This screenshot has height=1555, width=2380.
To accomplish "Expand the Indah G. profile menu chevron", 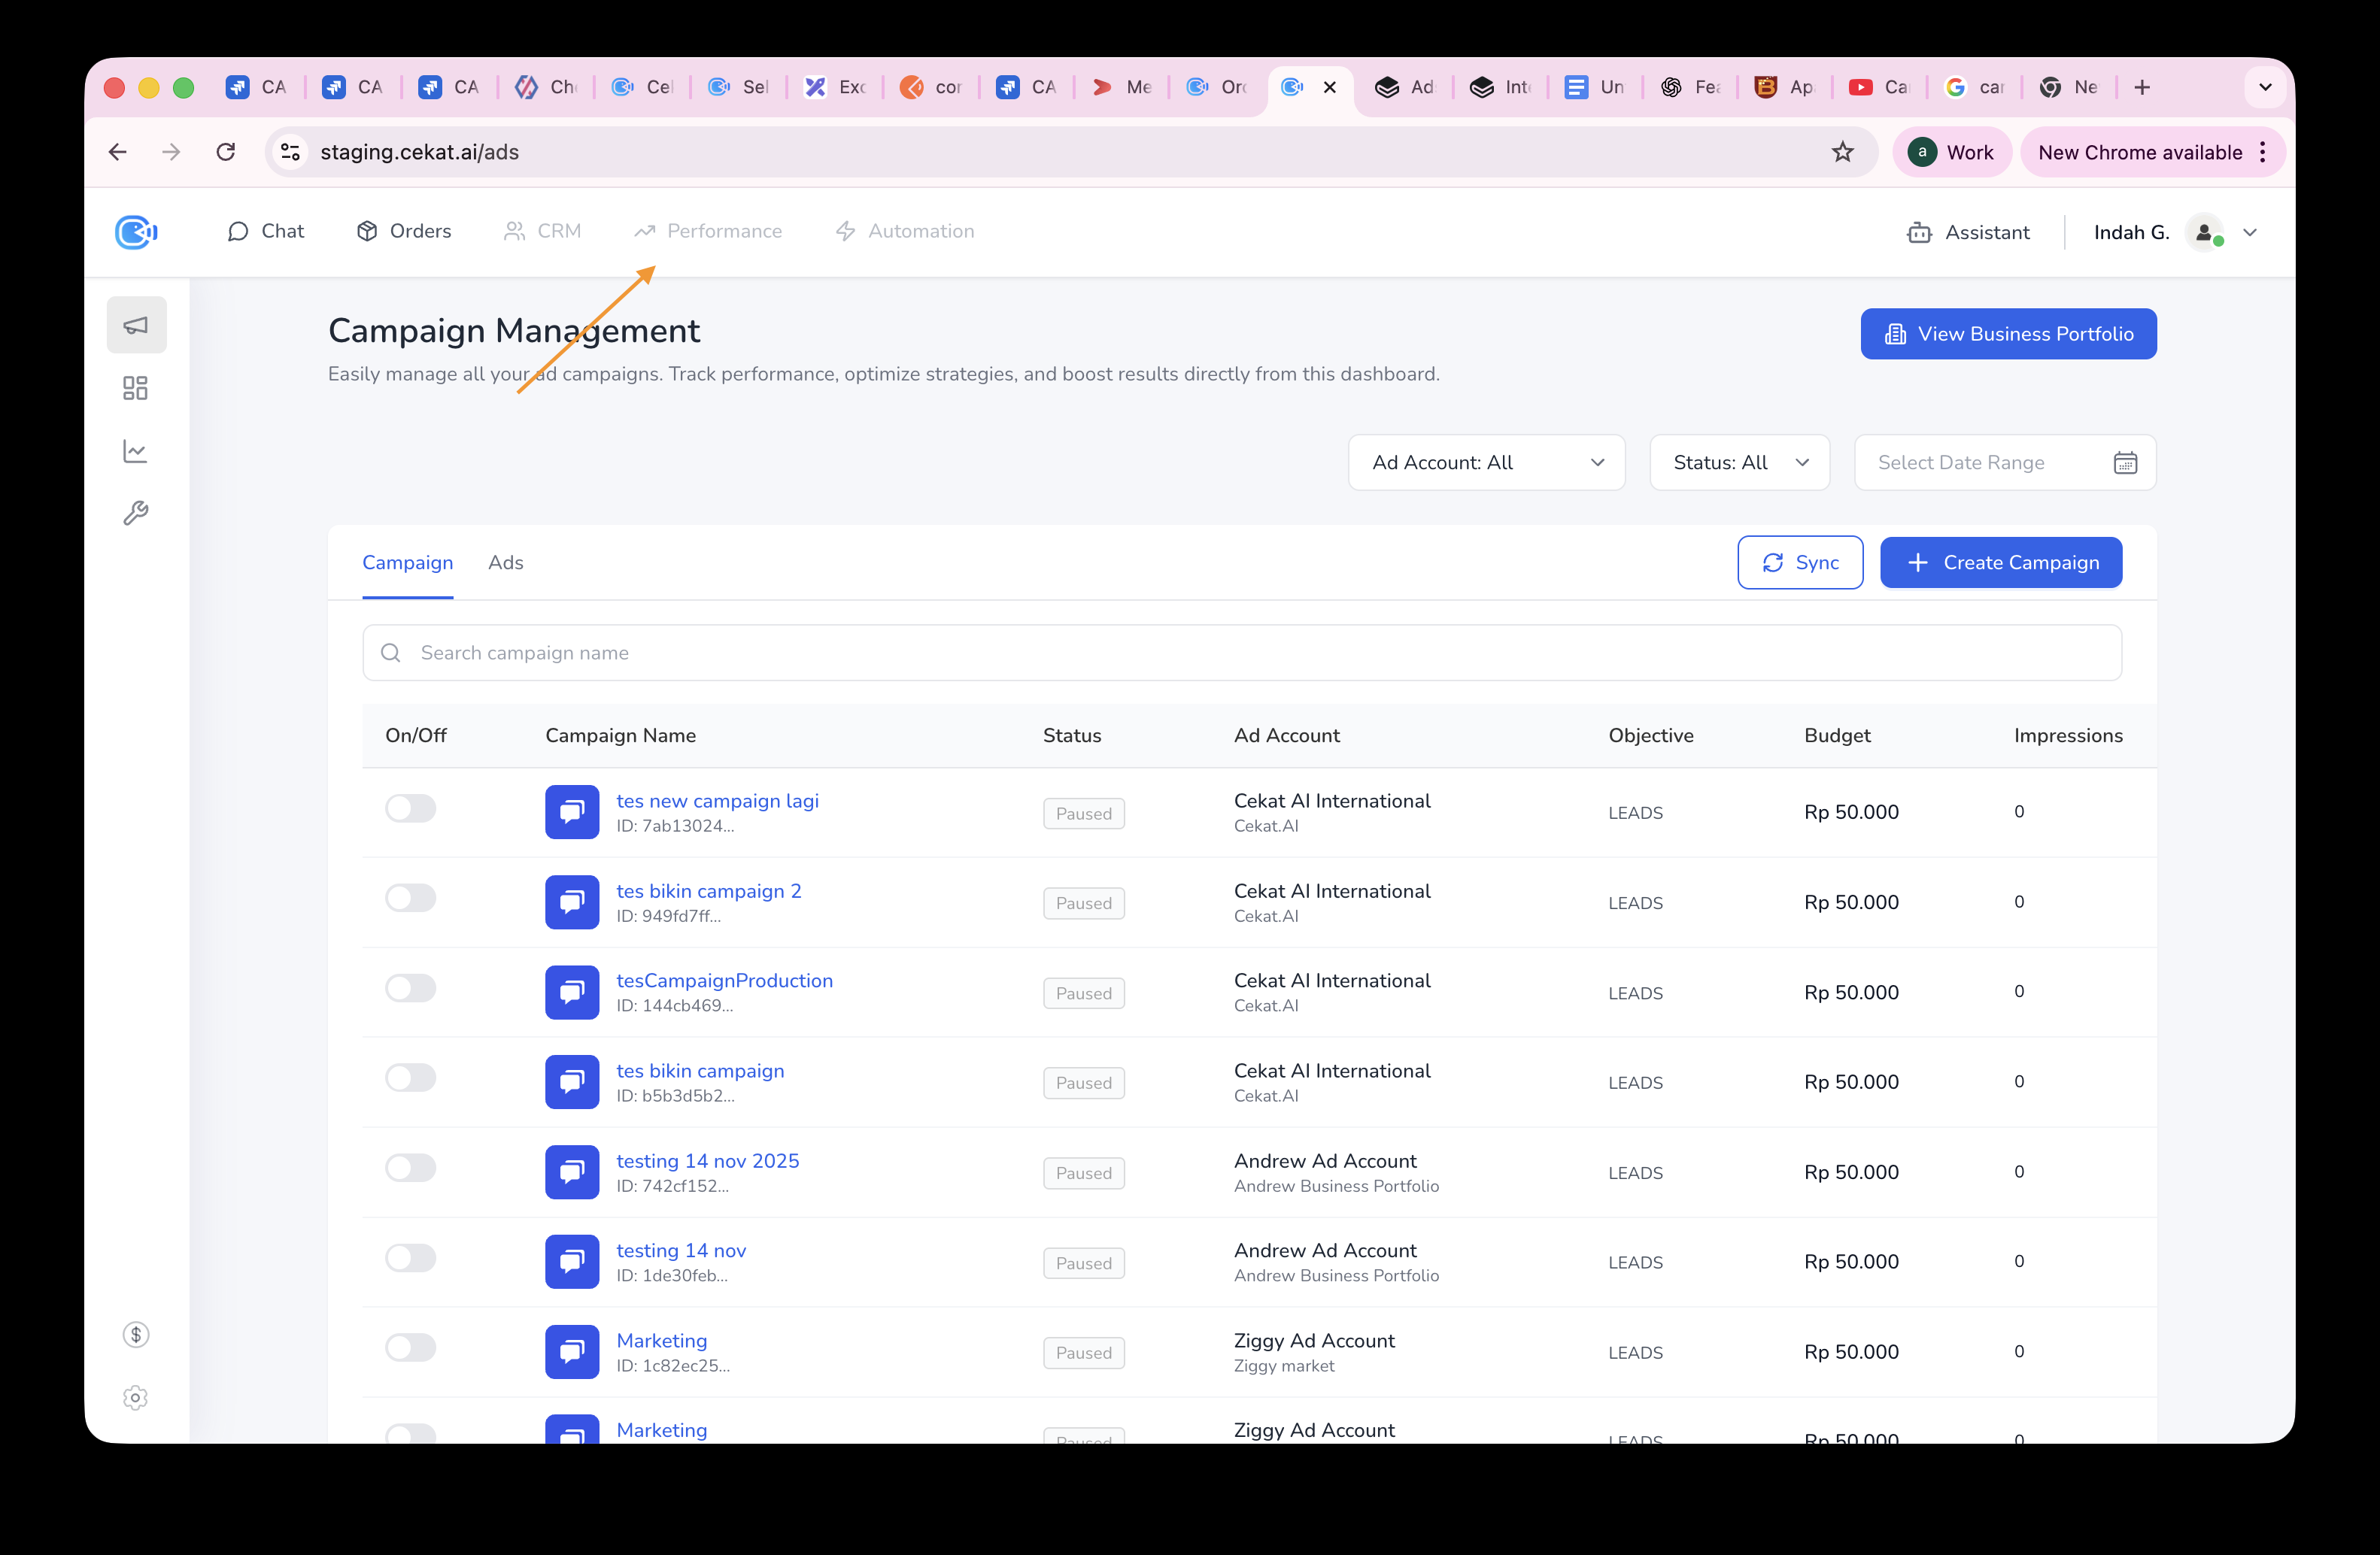I will (2250, 233).
